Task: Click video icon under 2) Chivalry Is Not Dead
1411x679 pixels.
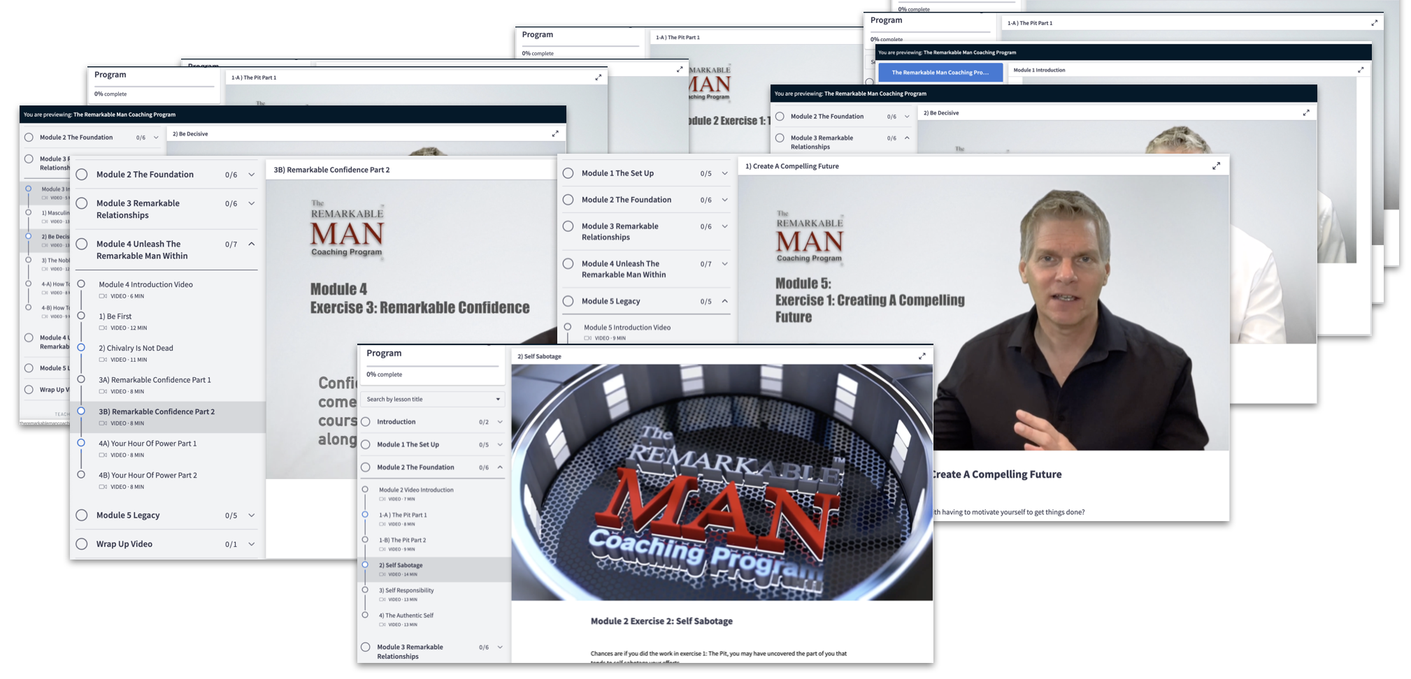Action: click(103, 360)
